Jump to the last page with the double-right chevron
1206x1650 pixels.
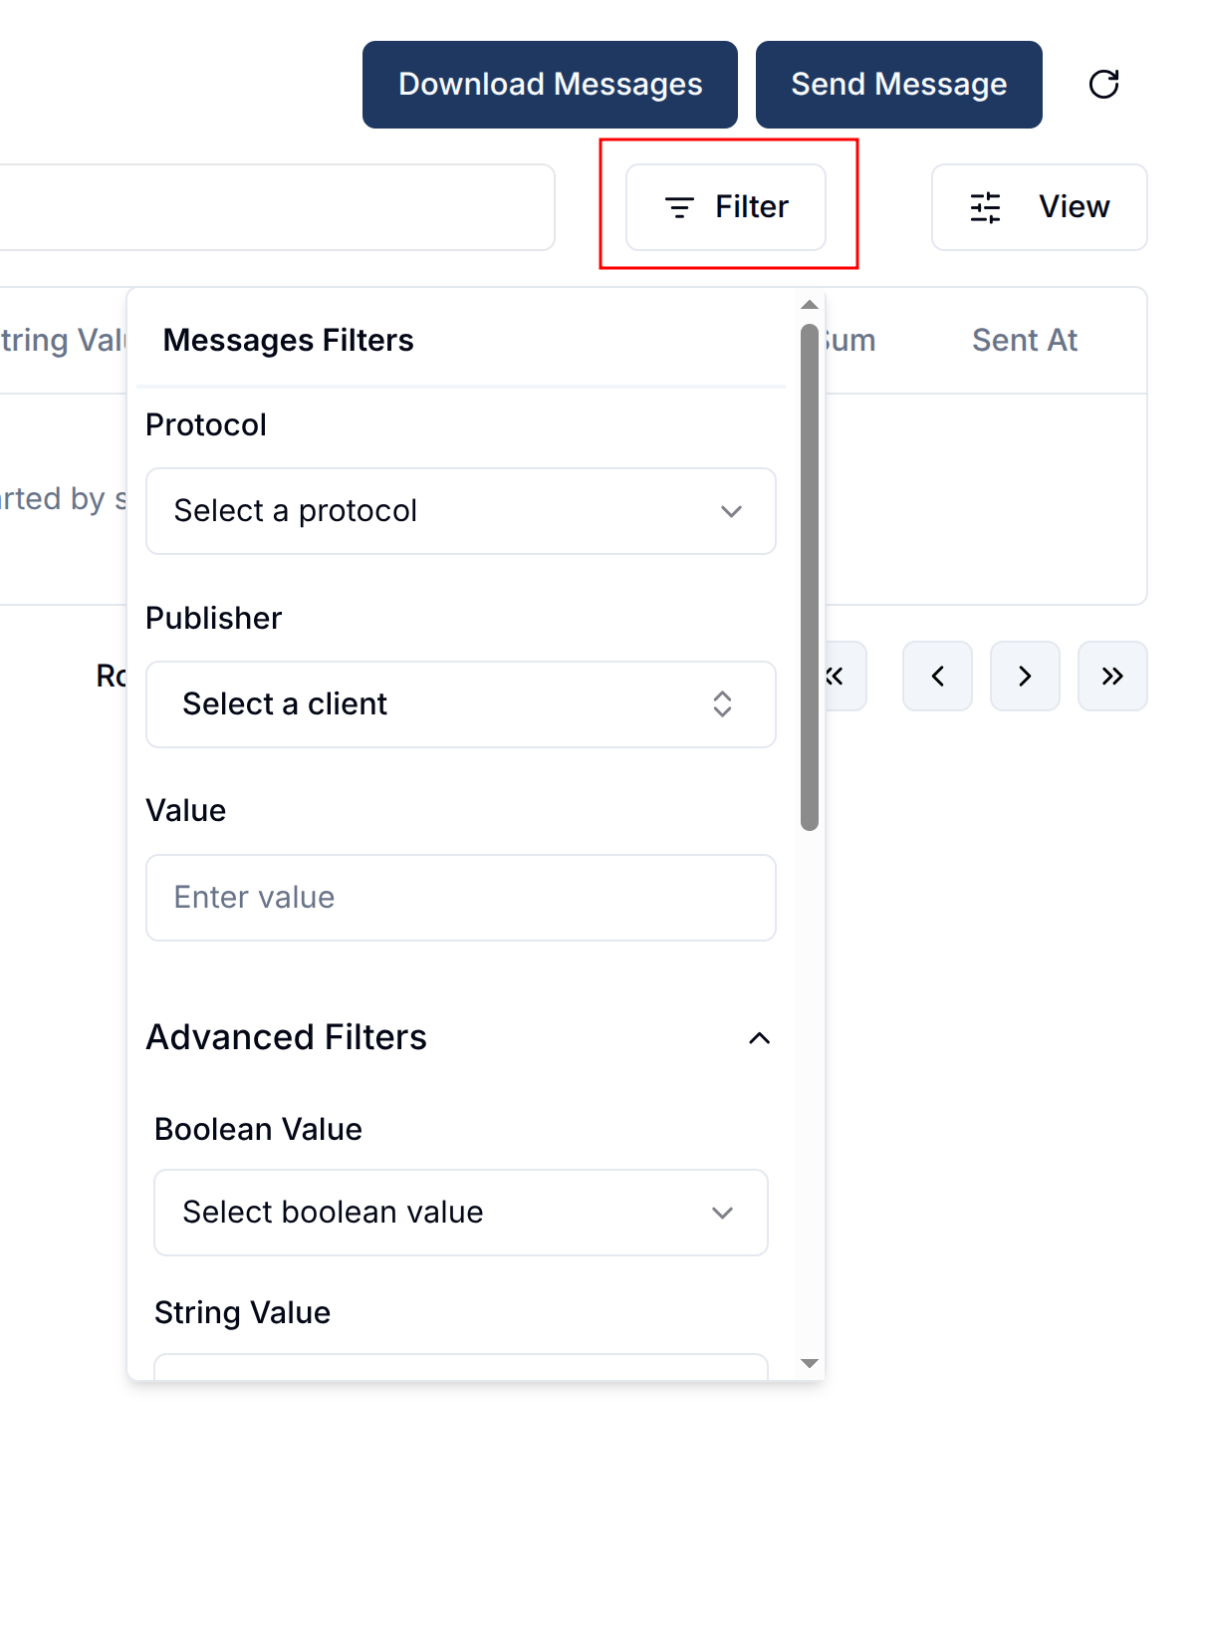1112,677
